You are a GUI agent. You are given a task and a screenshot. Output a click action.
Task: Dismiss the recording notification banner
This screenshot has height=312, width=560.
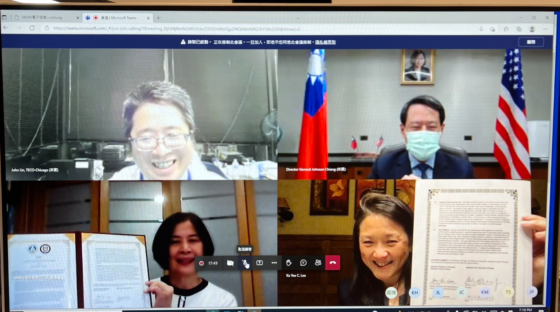pyautogui.click(x=531, y=42)
